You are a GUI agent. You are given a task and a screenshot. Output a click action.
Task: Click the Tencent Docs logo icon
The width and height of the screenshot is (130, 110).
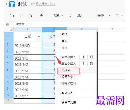click(12, 4)
